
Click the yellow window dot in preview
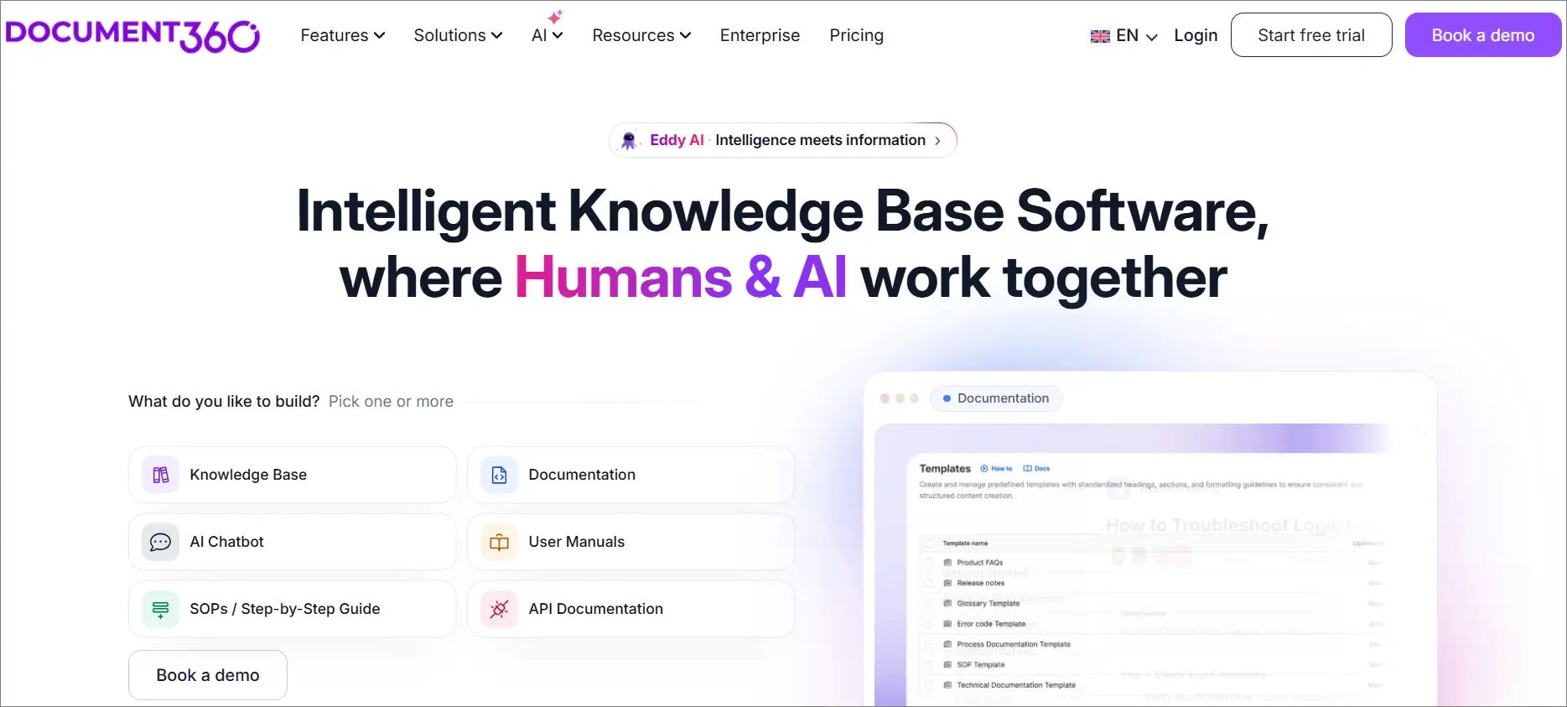pyautogui.click(x=900, y=398)
